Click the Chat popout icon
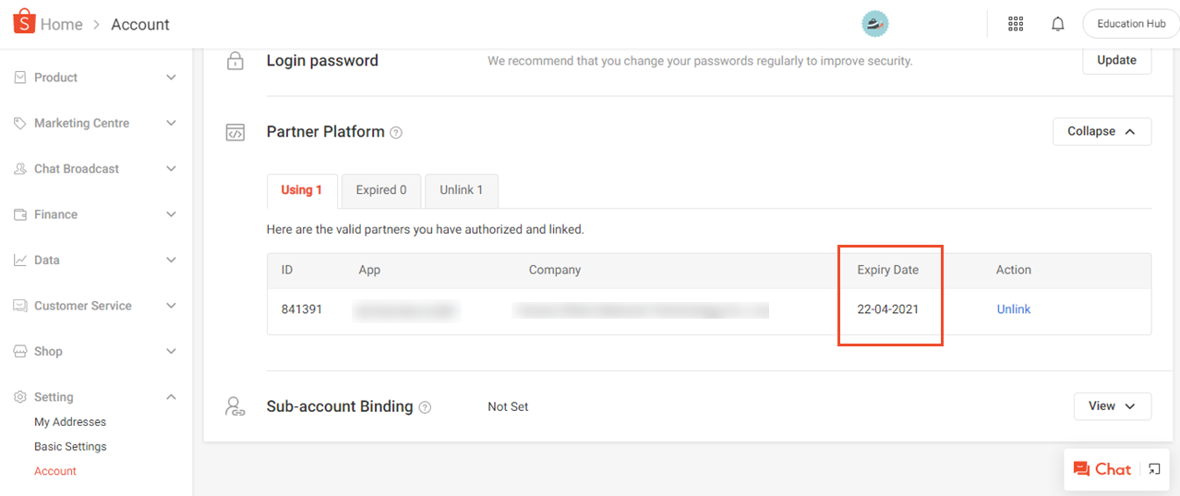The image size is (1180, 496). coord(1154,469)
